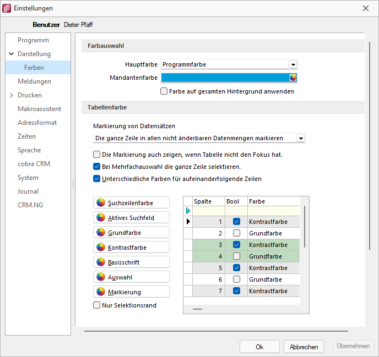Click the Kontrastfarbe color wheel icon
Viewport: 379px width, 357px height.
click(100, 247)
